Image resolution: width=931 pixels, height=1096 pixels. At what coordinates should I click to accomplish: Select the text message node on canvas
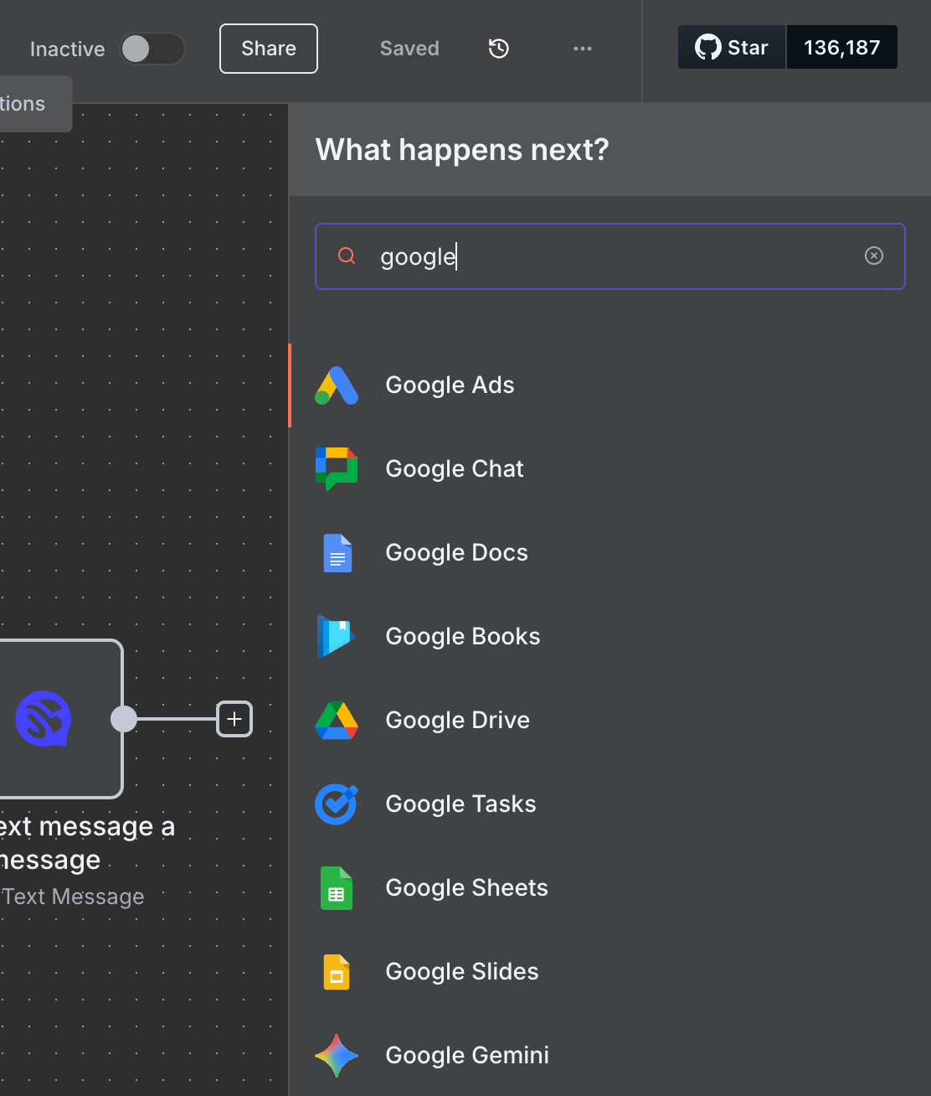(60, 719)
